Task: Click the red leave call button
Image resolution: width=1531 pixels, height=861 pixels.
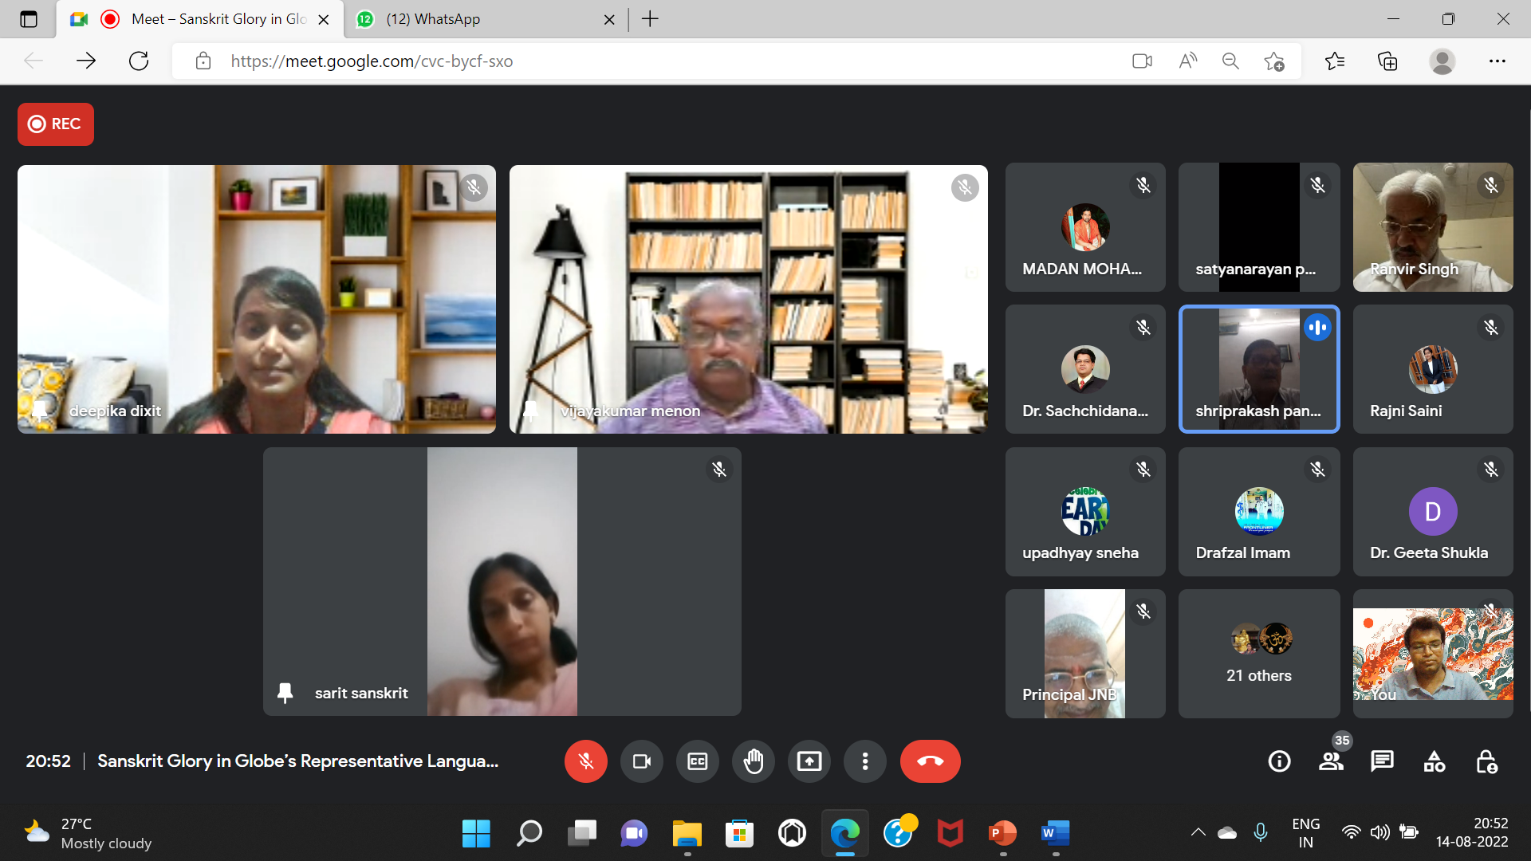Action: 930,761
